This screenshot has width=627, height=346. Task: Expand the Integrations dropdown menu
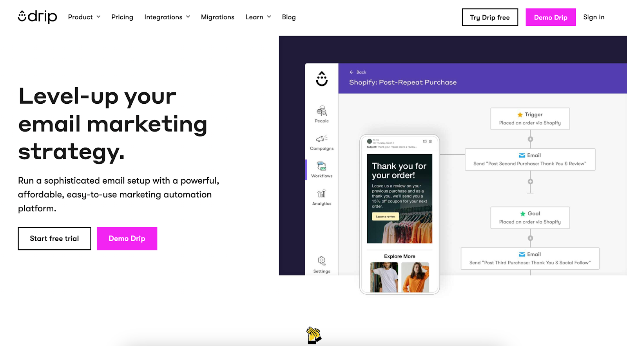click(x=167, y=17)
